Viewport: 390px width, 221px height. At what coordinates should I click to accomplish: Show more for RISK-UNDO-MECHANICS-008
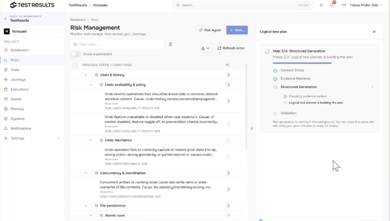[x=111, y=159]
